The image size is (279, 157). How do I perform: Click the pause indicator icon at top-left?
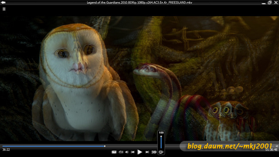coord(4,9)
